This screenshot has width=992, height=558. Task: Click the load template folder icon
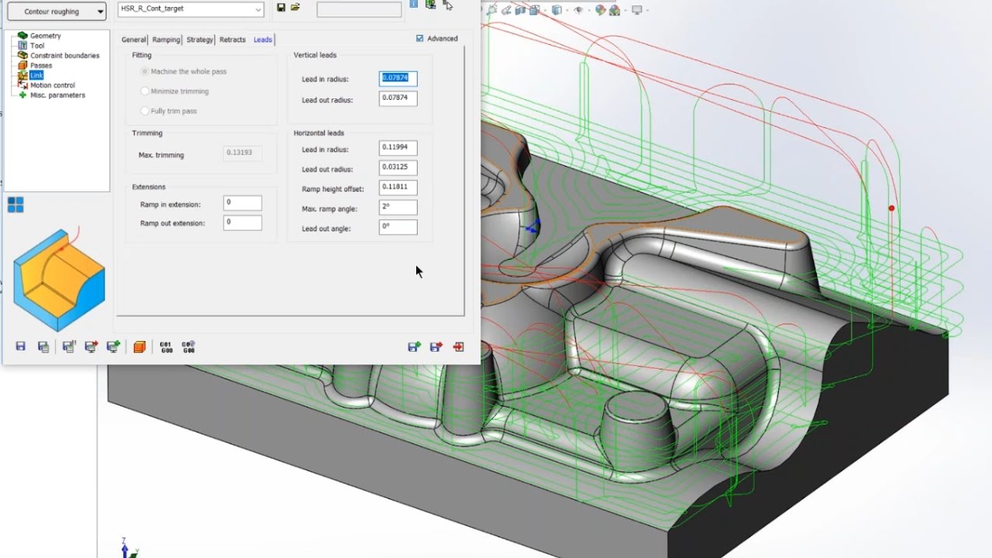(x=295, y=8)
